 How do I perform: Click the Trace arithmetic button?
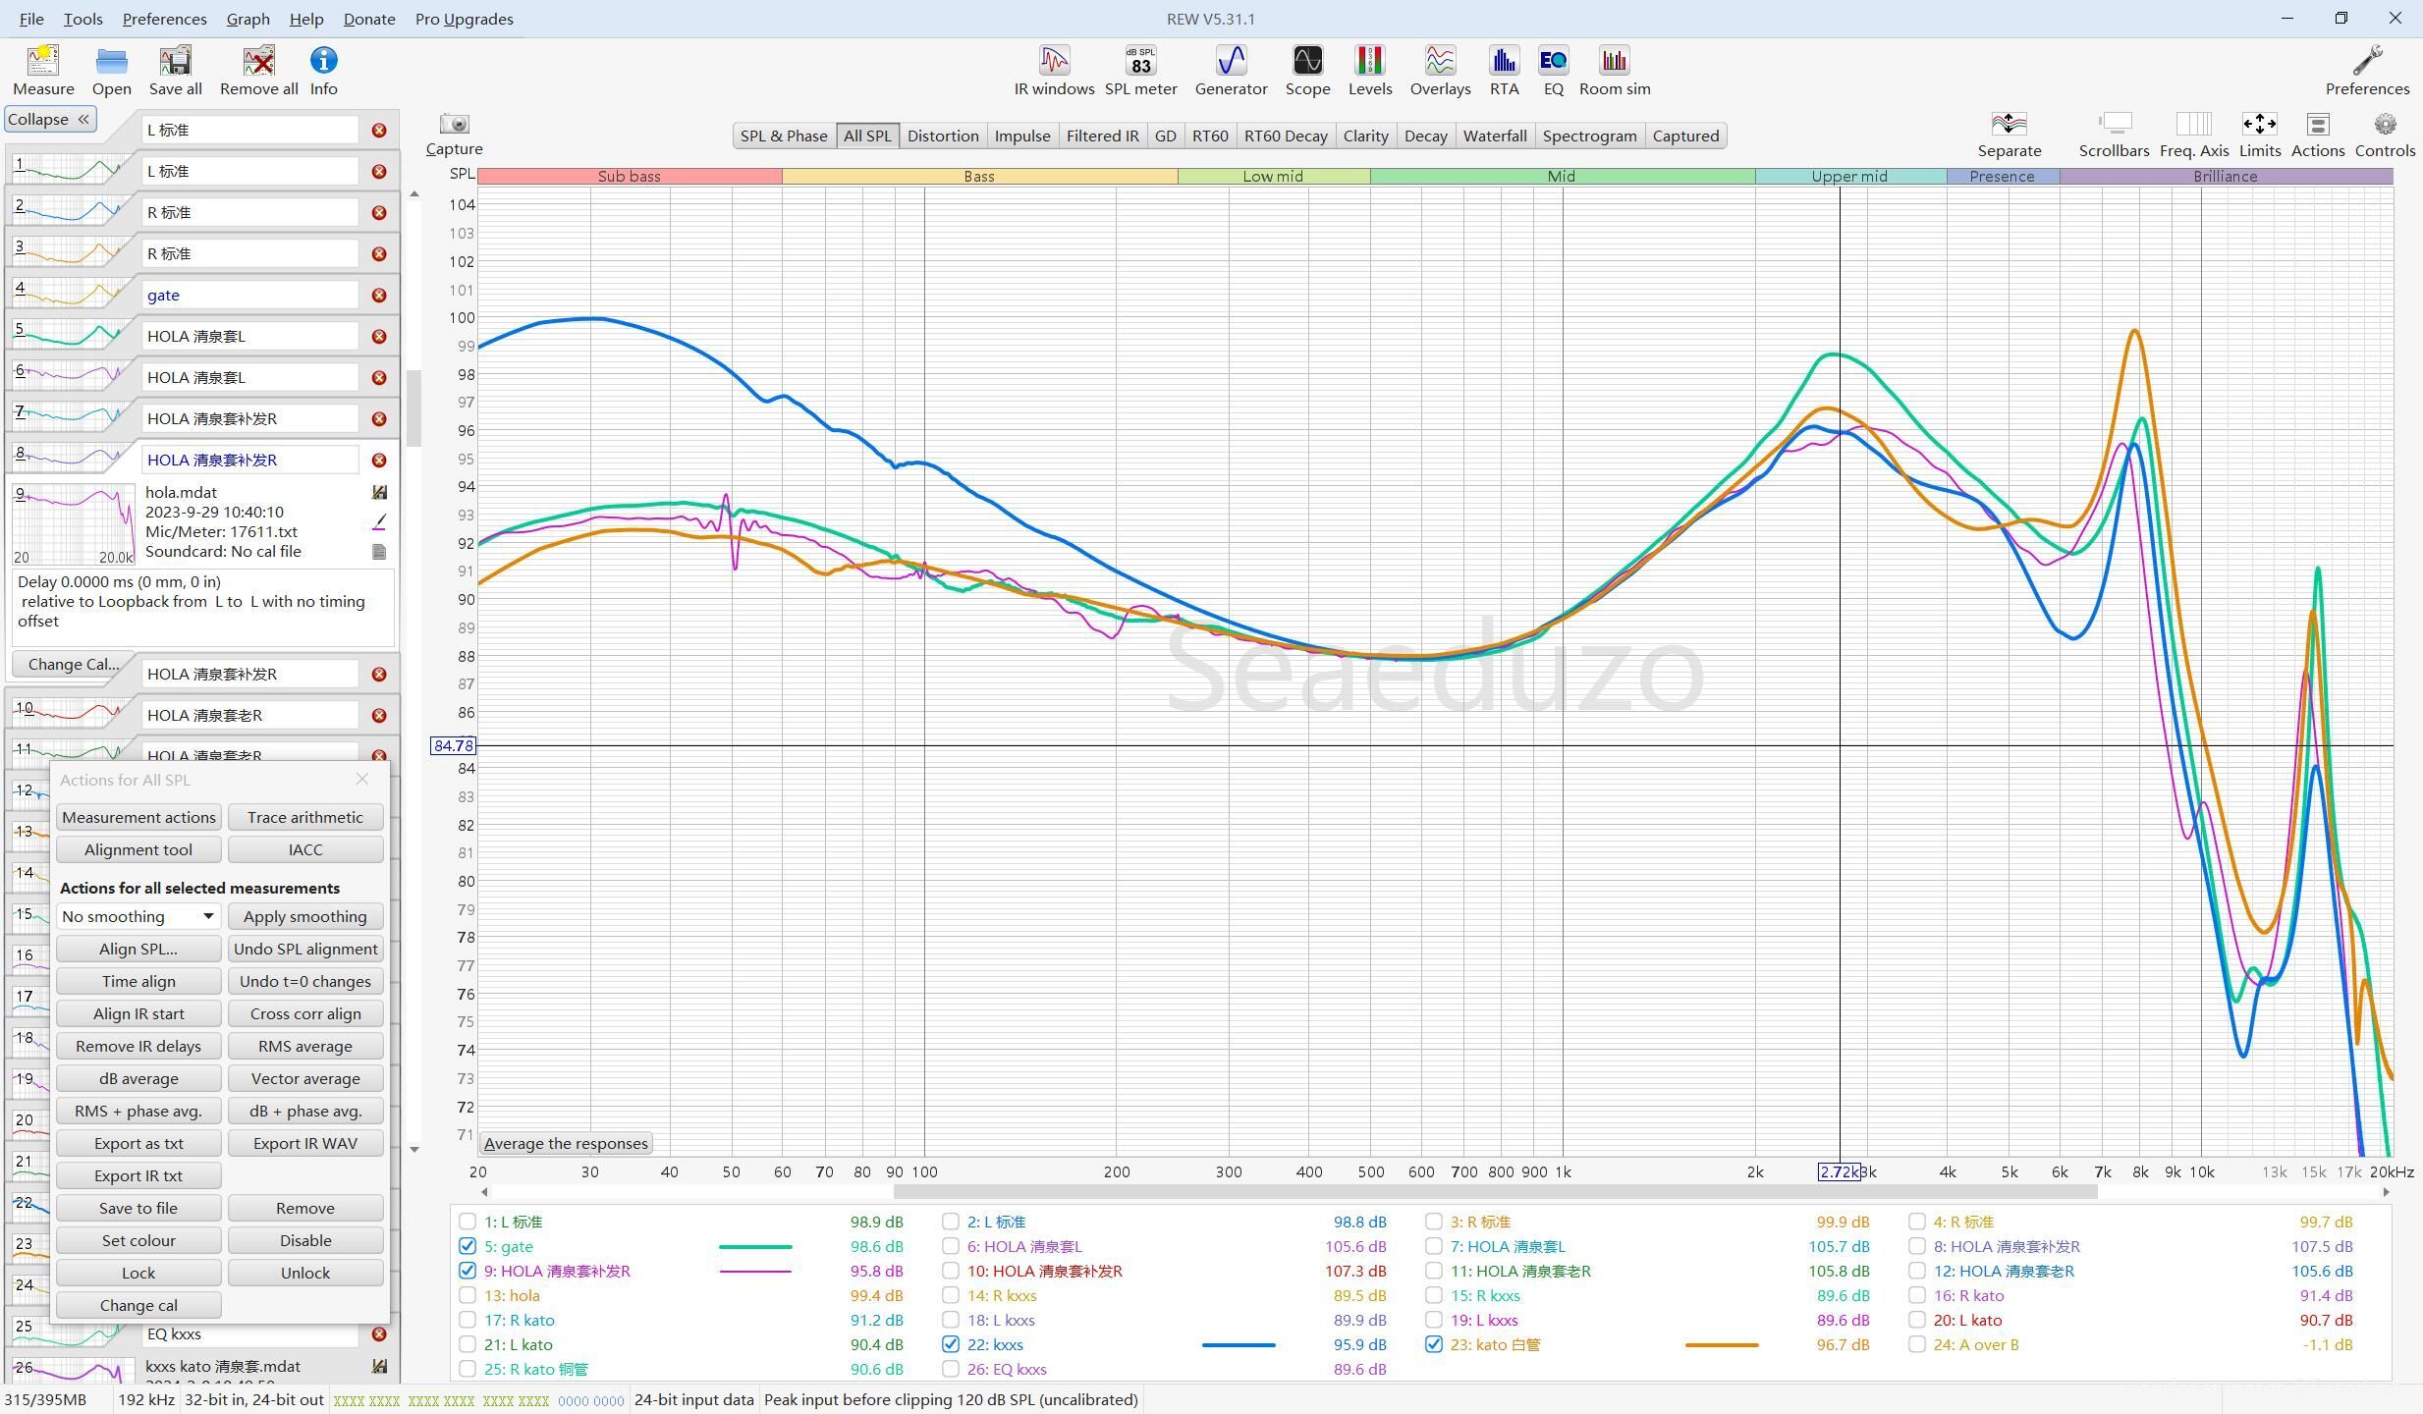(x=305, y=817)
